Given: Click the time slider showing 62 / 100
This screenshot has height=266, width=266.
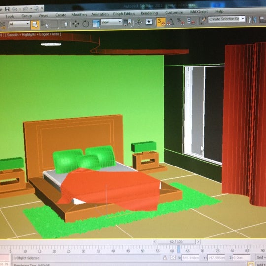Looking at the screenshot, I should 176,242.
